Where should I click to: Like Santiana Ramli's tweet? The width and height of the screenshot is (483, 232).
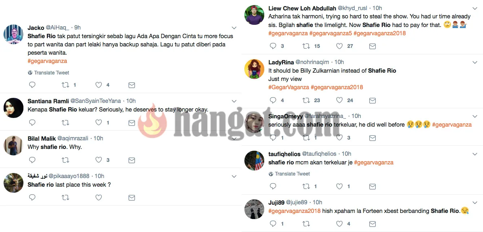pos(98,123)
